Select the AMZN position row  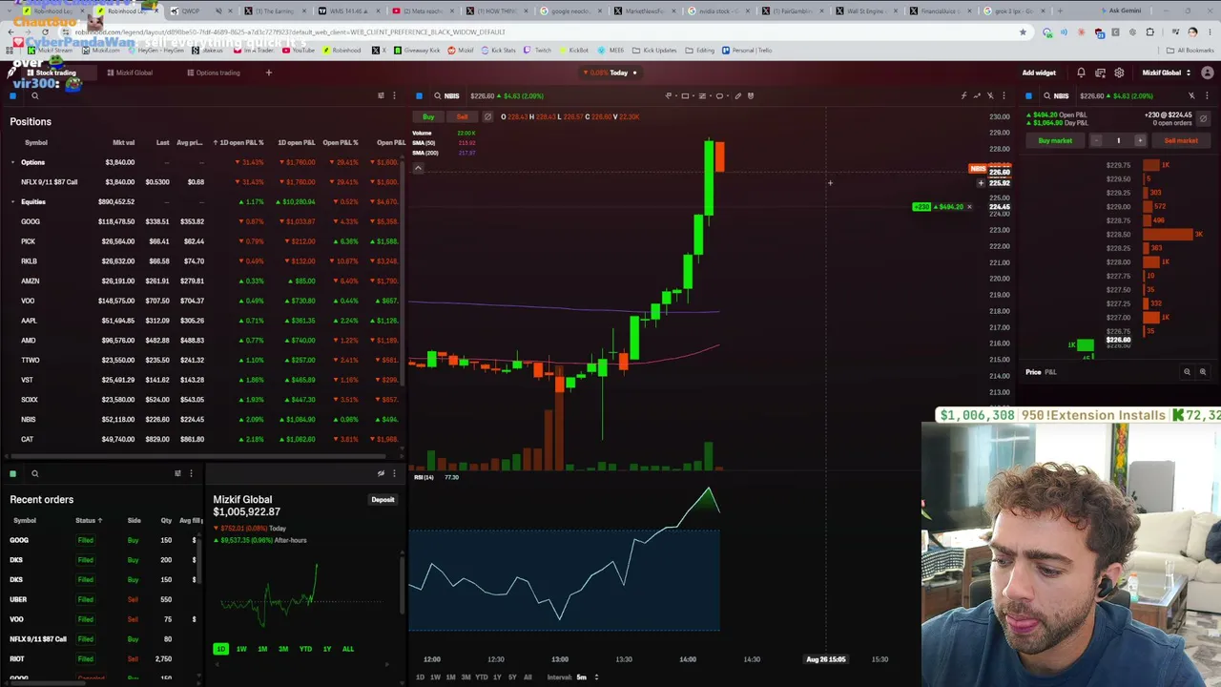click(x=203, y=281)
